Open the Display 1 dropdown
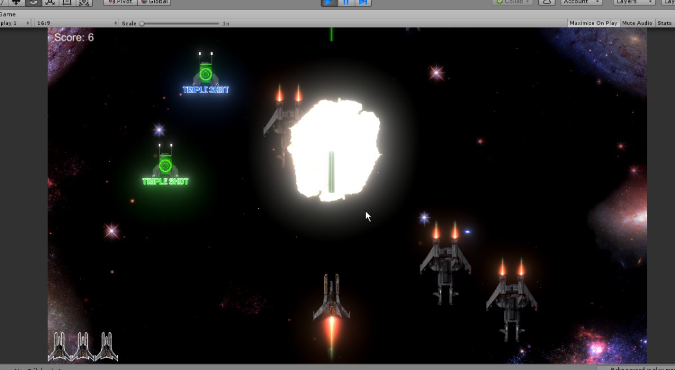 coord(15,23)
